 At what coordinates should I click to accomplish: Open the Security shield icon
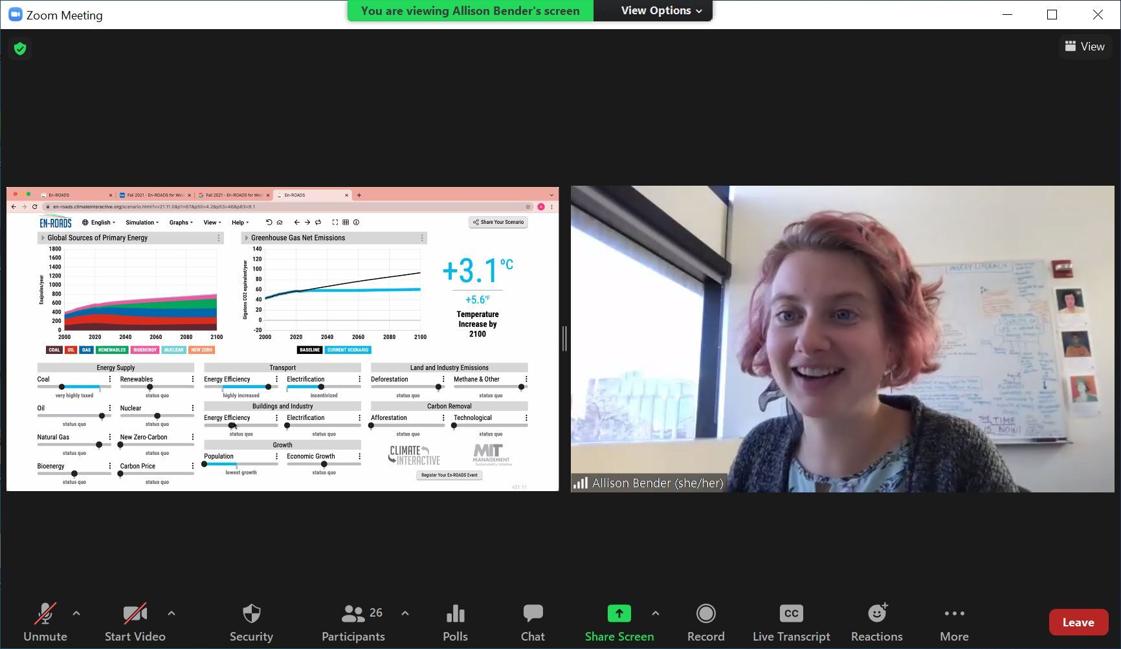coord(251,614)
